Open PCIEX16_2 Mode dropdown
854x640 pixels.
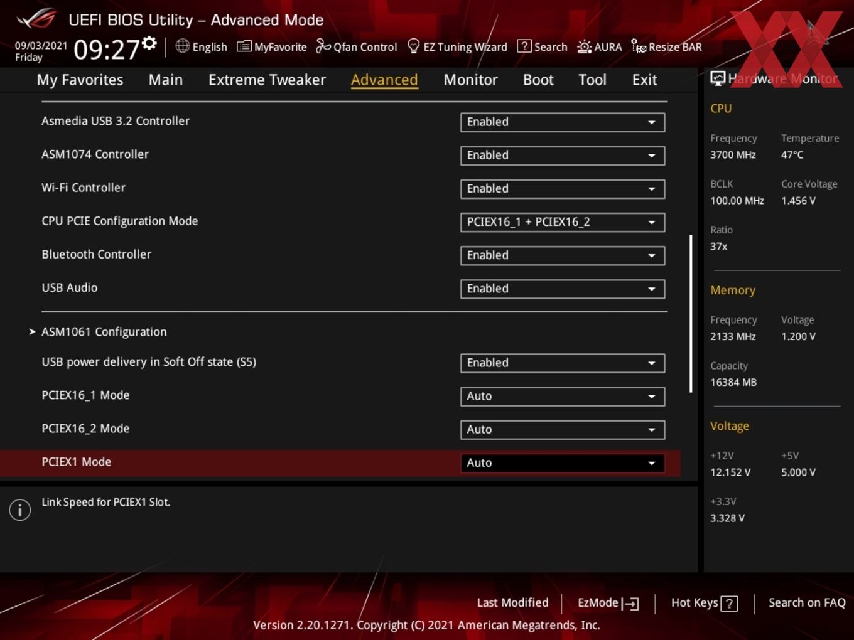tap(562, 429)
